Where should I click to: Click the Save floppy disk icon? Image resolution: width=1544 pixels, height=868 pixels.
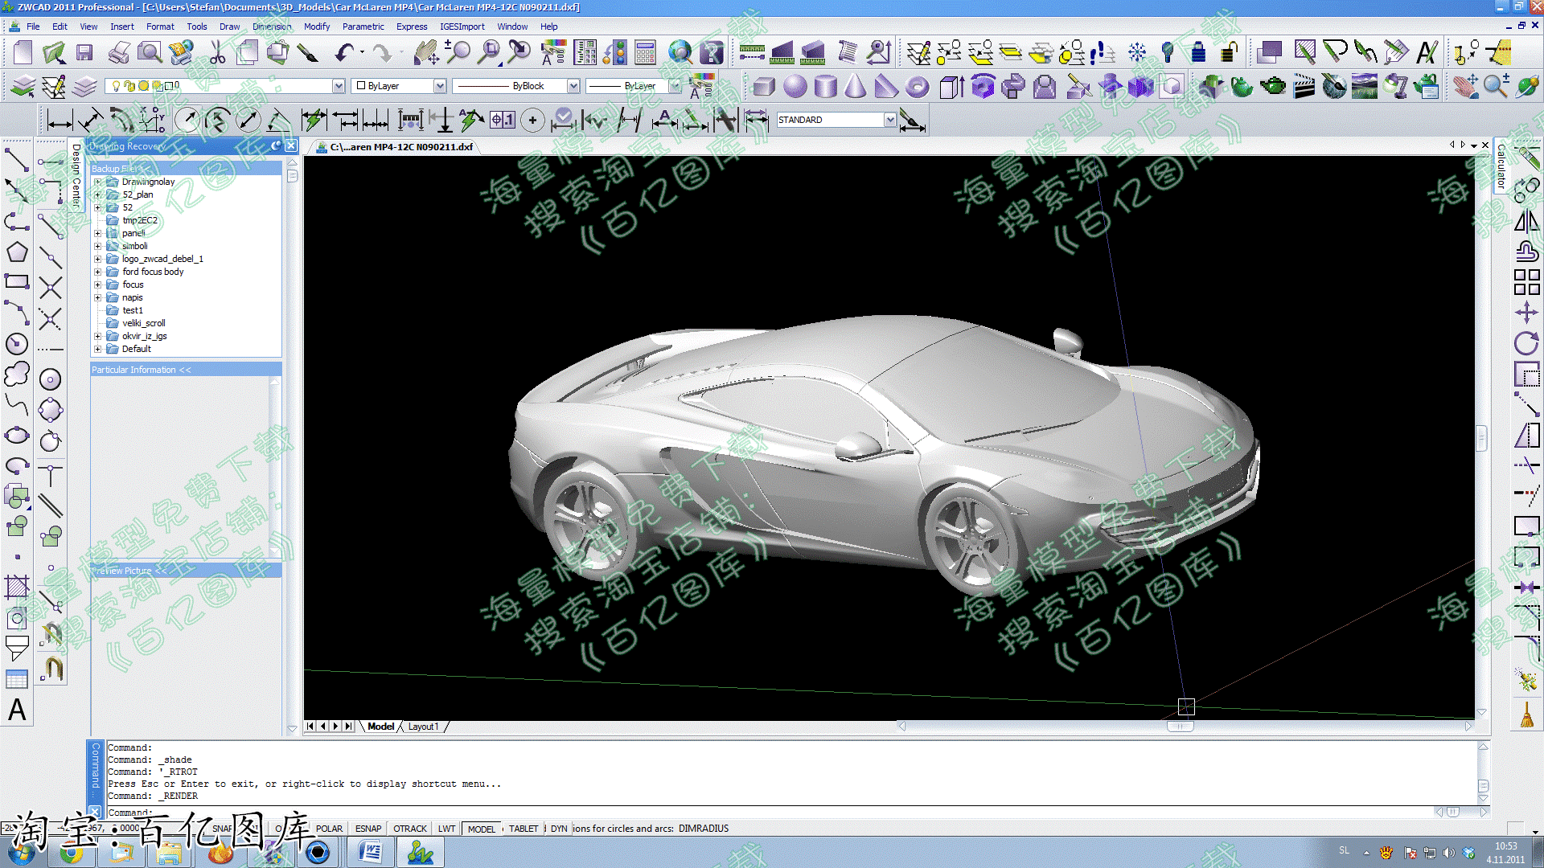84,54
